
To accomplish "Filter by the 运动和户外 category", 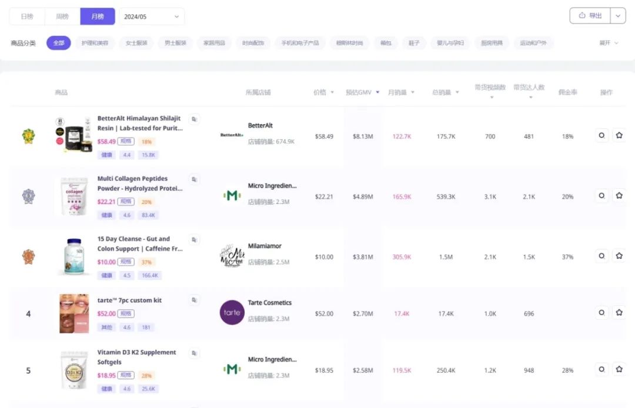I will (533, 43).
